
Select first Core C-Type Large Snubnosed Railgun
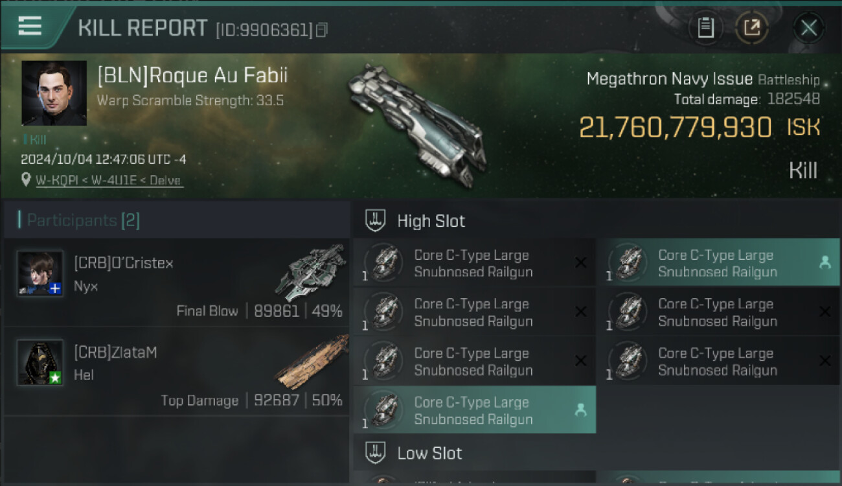click(473, 263)
